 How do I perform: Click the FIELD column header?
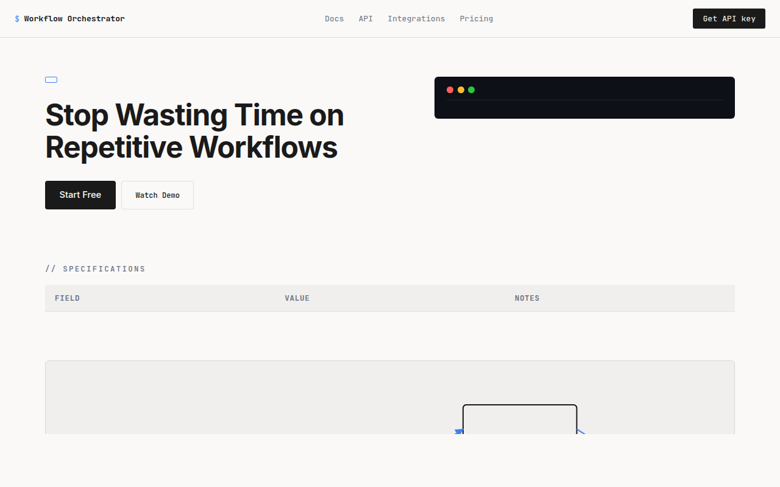(x=67, y=298)
